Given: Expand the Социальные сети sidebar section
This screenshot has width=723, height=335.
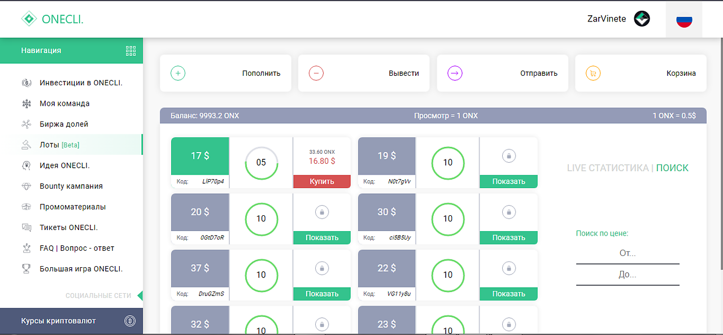Looking at the screenshot, I should 98,295.
